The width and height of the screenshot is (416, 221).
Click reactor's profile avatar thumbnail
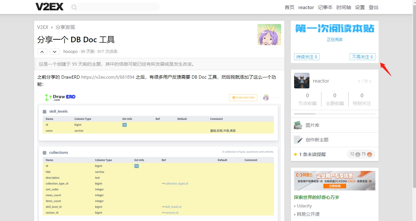(x=302, y=81)
